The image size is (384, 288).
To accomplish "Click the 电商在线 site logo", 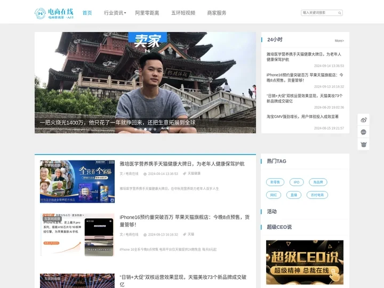I will point(54,13).
